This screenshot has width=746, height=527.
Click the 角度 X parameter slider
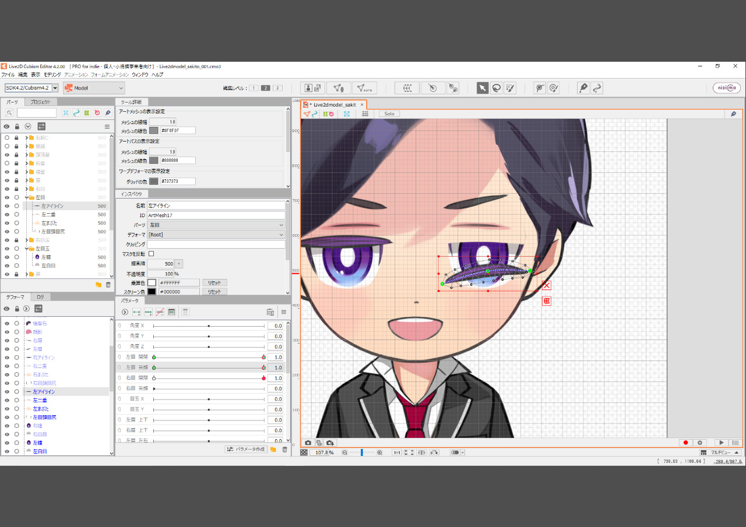[x=209, y=326]
